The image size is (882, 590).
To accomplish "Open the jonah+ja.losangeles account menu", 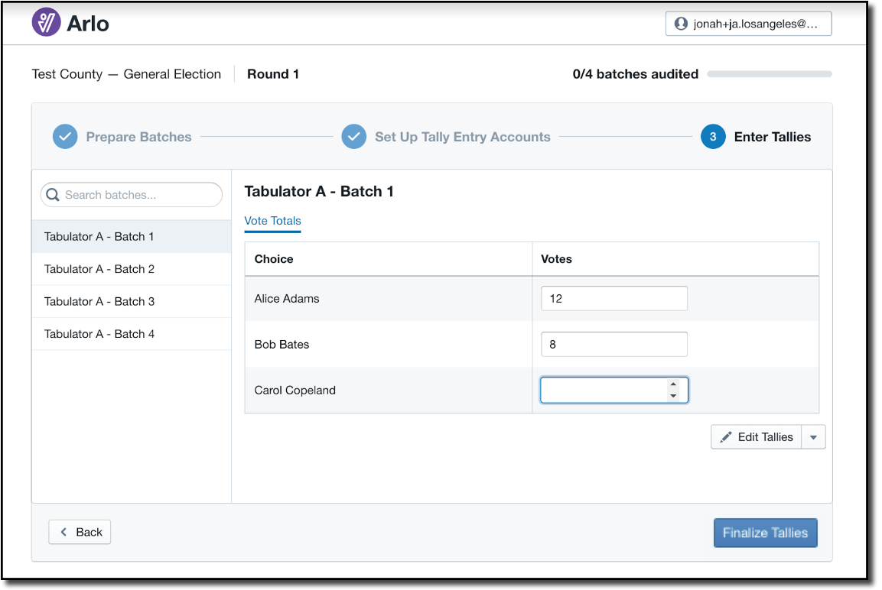I will [x=748, y=24].
